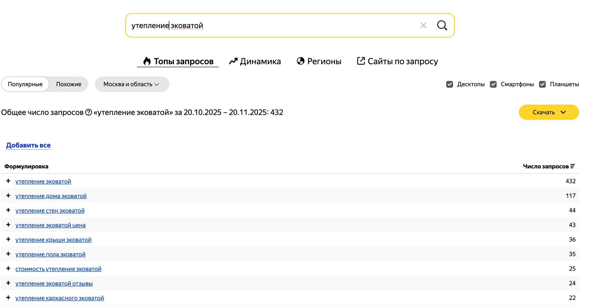The height and width of the screenshot is (306, 592).
Task: Switch to the Регионы tab
Action: [319, 61]
